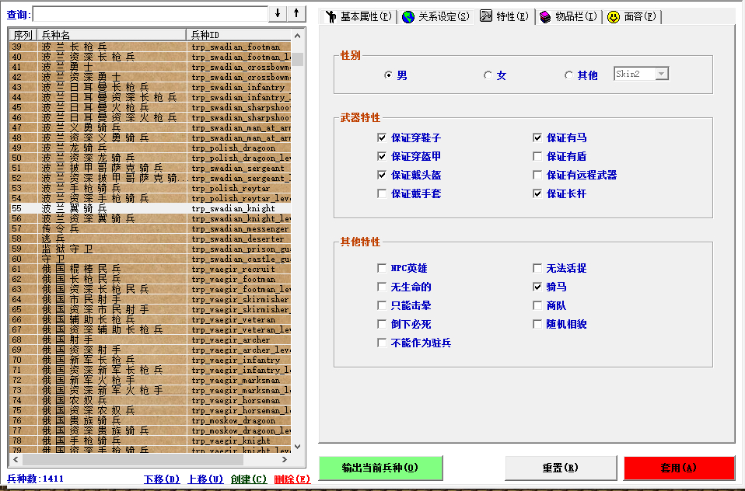
Task: Click the 输出当前兵种 green button
Action: (x=380, y=468)
